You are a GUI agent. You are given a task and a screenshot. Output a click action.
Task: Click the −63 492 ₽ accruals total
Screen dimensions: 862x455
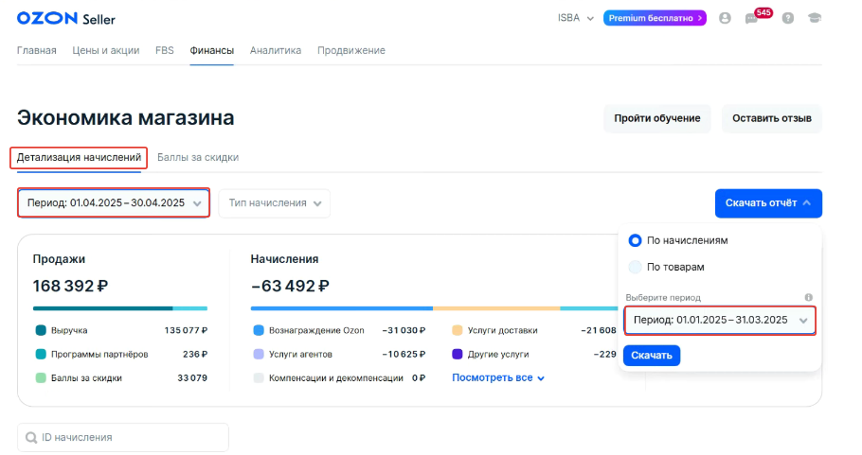[290, 286]
